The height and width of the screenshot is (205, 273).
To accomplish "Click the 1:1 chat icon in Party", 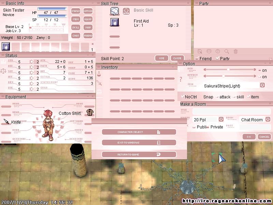I will (x=209, y=51).
